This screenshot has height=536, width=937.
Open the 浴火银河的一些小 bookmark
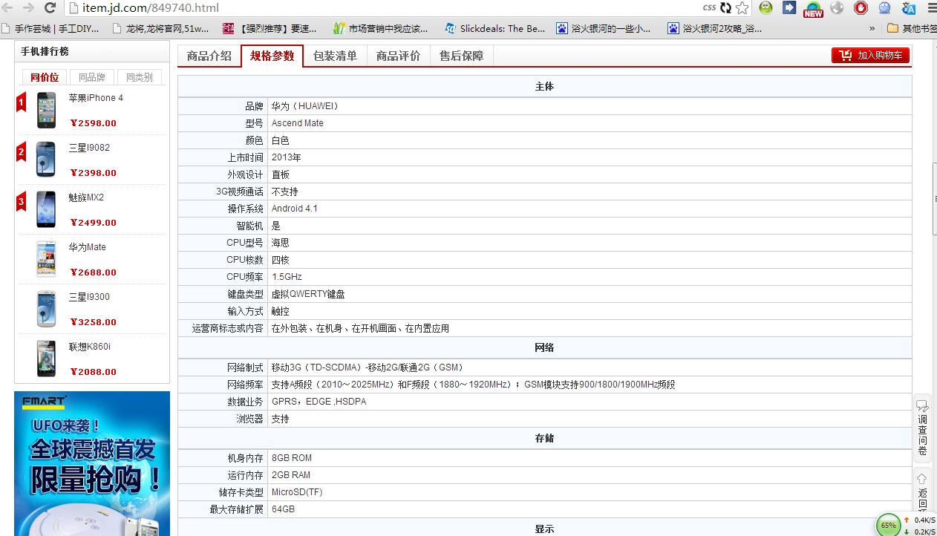(604, 29)
